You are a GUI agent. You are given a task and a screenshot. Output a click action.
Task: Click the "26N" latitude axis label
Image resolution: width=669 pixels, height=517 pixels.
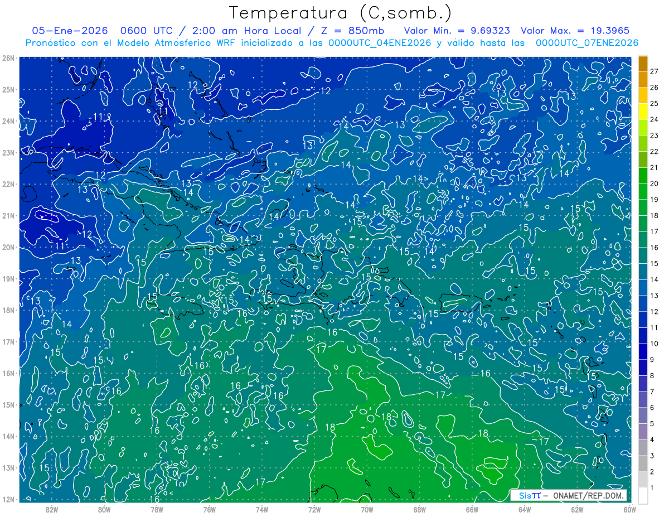click(8, 57)
